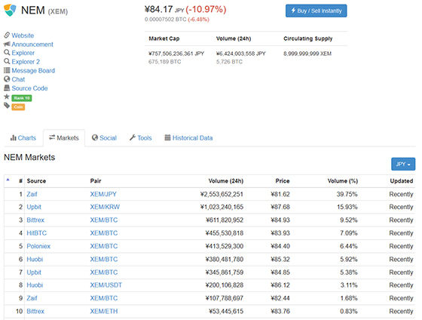422x320 pixels.
Task: Click the globe icon beside Chat
Action: [x=7, y=79]
